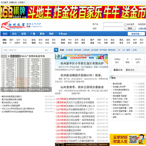Open the 9 群组 stat

(127, 61)
